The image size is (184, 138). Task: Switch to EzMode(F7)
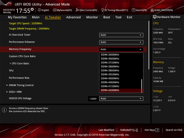click(x=129, y=130)
